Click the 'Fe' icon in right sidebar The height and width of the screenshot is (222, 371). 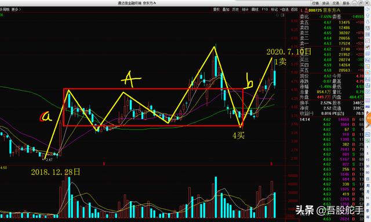(368, 60)
